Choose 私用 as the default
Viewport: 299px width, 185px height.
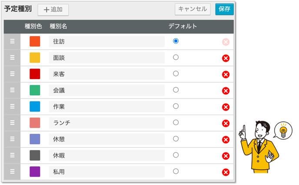pos(176,171)
